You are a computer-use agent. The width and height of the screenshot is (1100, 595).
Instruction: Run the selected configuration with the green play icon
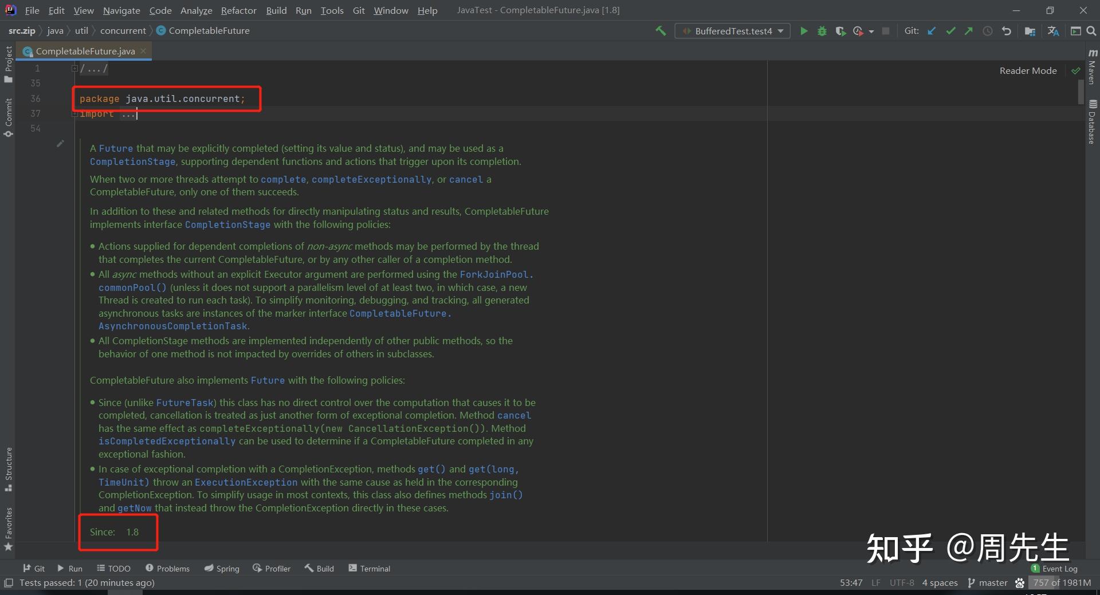point(804,31)
